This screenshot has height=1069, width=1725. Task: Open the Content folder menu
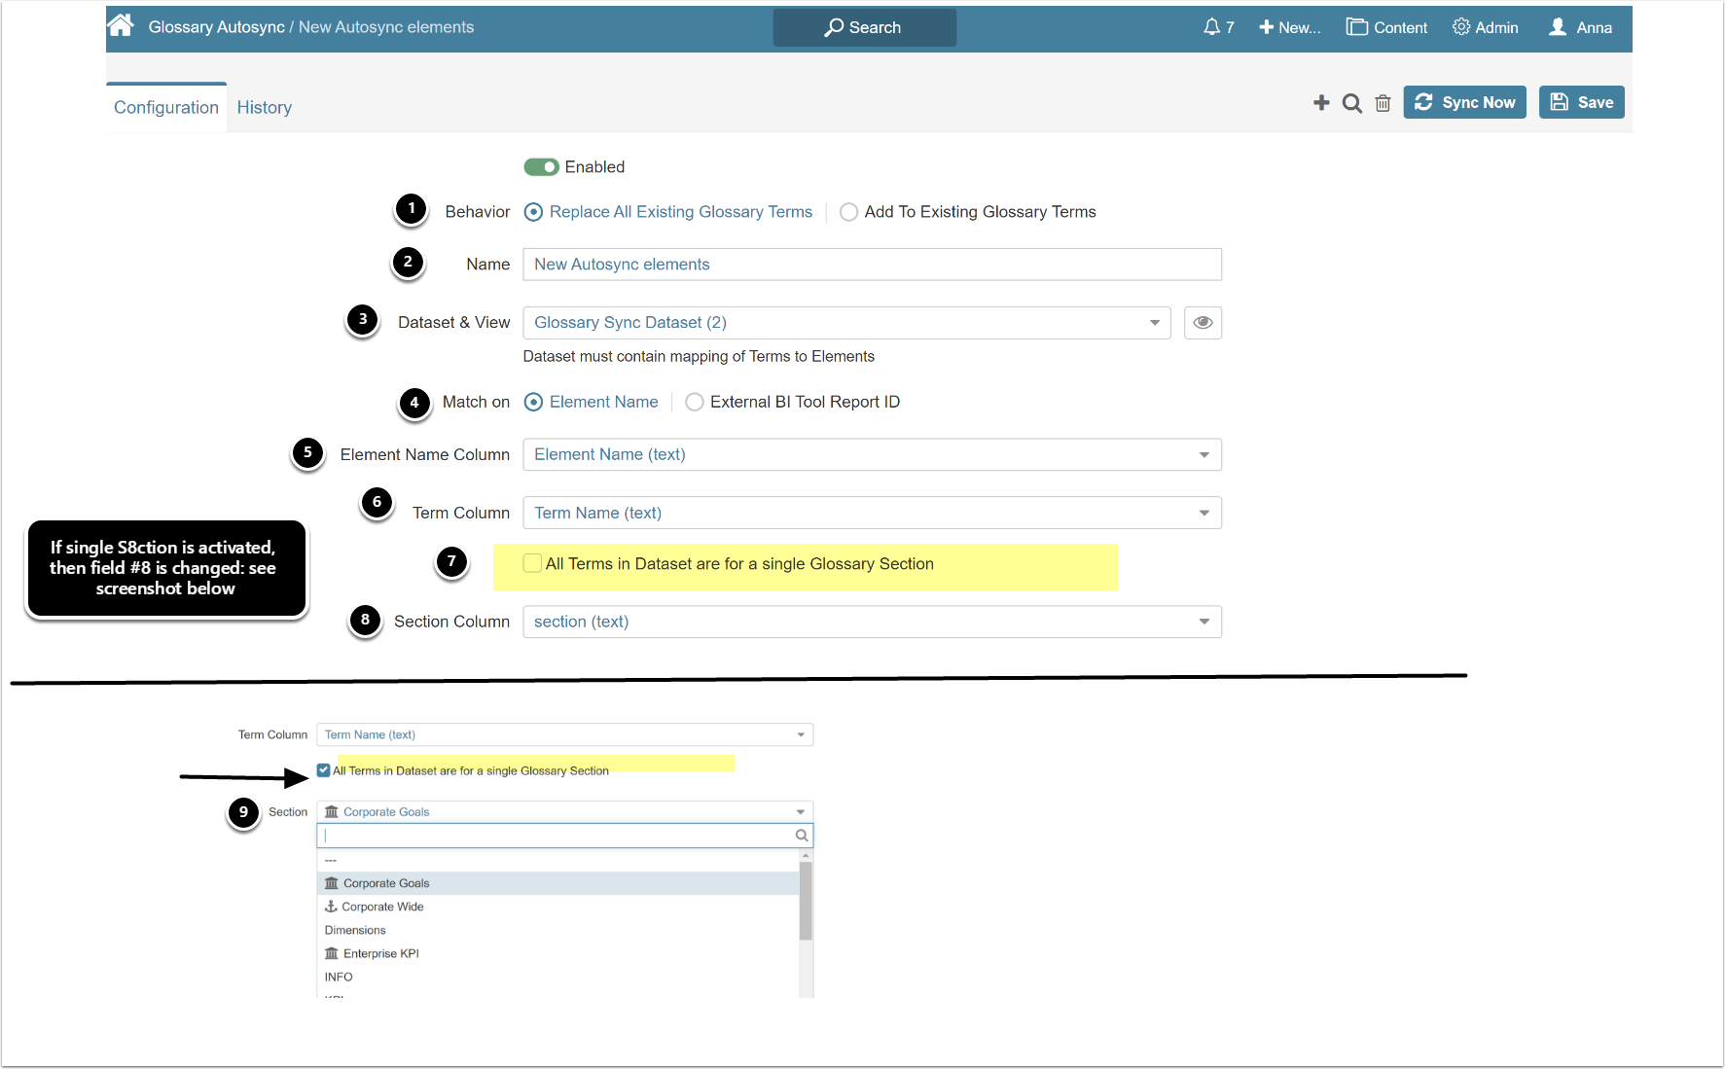click(x=1386, y=27)
